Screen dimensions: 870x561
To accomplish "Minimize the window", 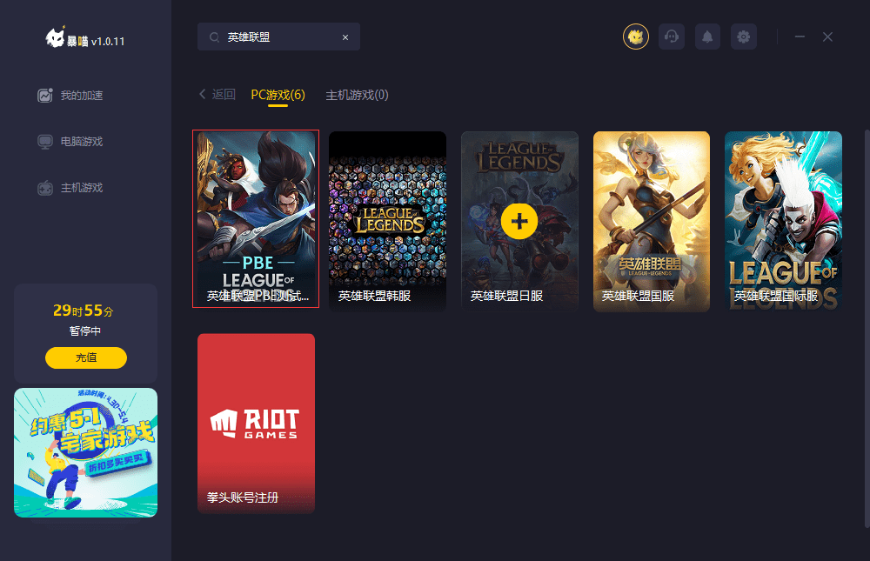I will pyautogui.click(x=800, y=37).
